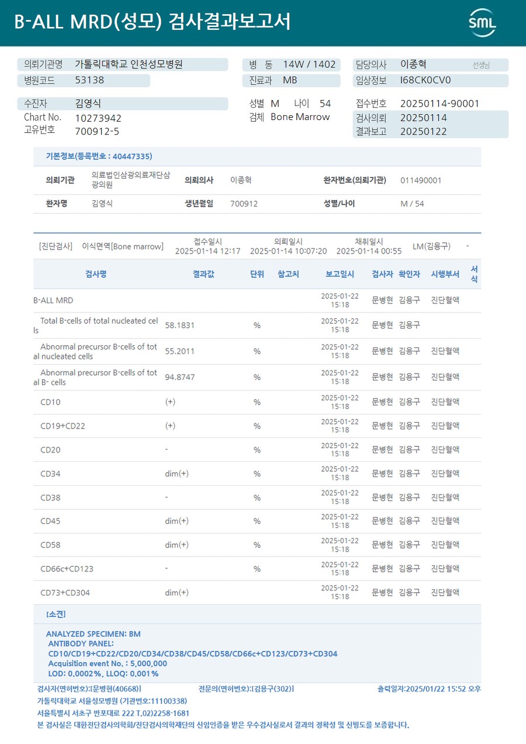This screenshot has width=526, height=744.
Task: Select referring institution 의료법인삼광의료재단삼광의원
Action: 131,180
